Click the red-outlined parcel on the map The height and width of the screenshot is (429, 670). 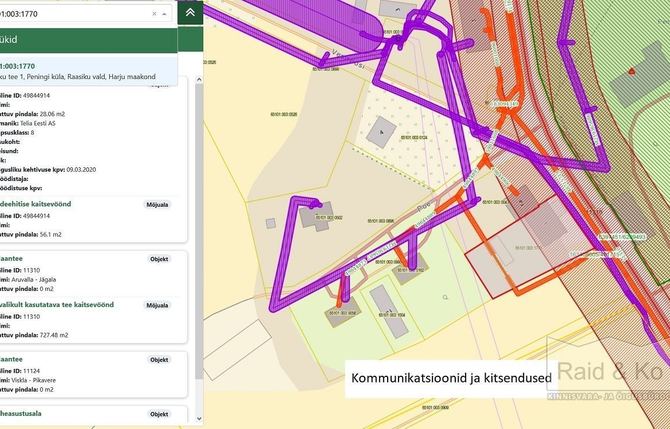point(515,252)
